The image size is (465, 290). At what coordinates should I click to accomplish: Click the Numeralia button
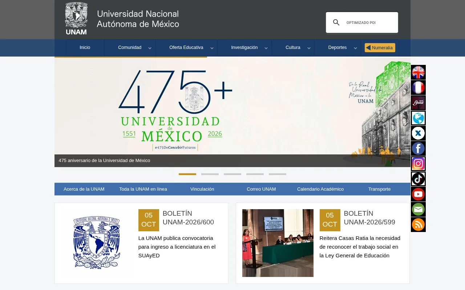pyautogui.click(x=380, y=47)
